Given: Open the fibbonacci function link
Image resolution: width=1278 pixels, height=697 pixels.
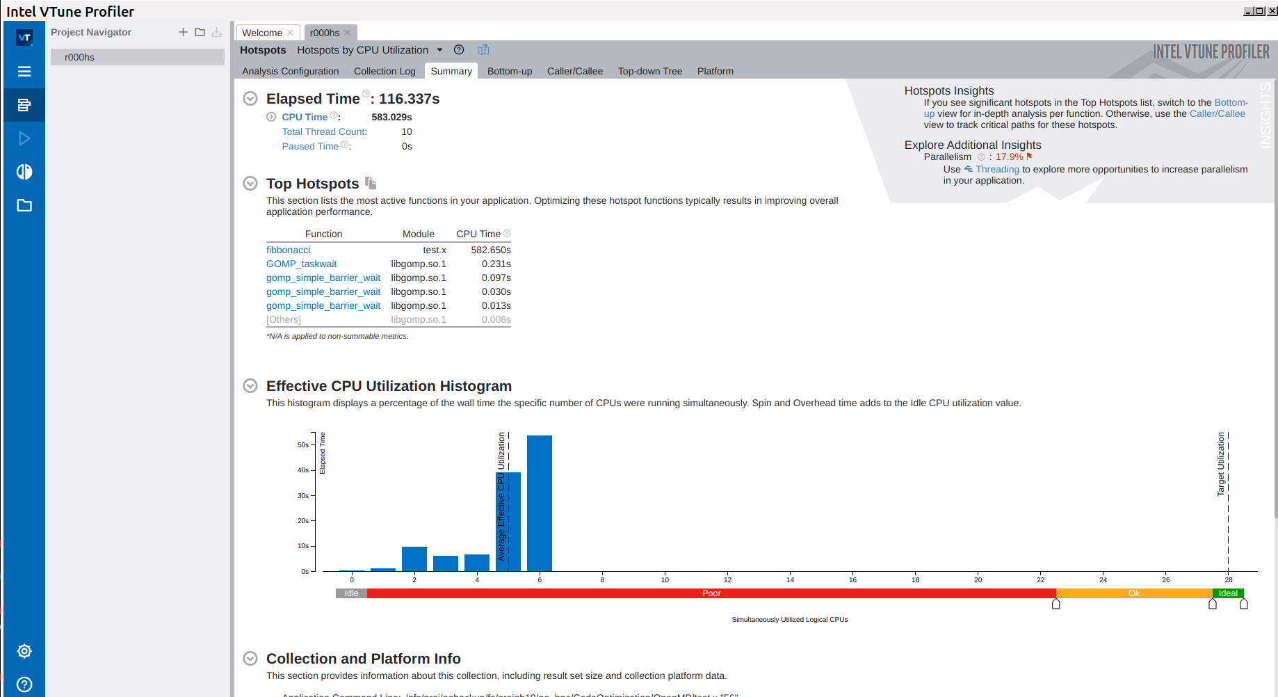Looking at the screenshot, I should [288, 250].
